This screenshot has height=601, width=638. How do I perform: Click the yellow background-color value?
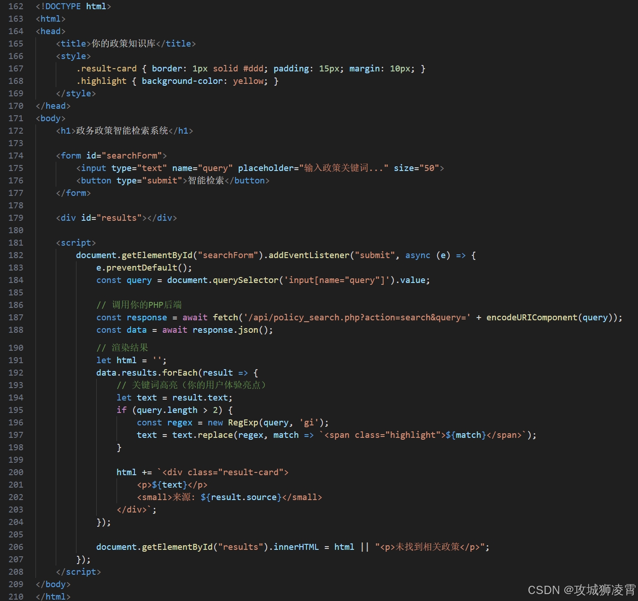(x=248, y=81)
